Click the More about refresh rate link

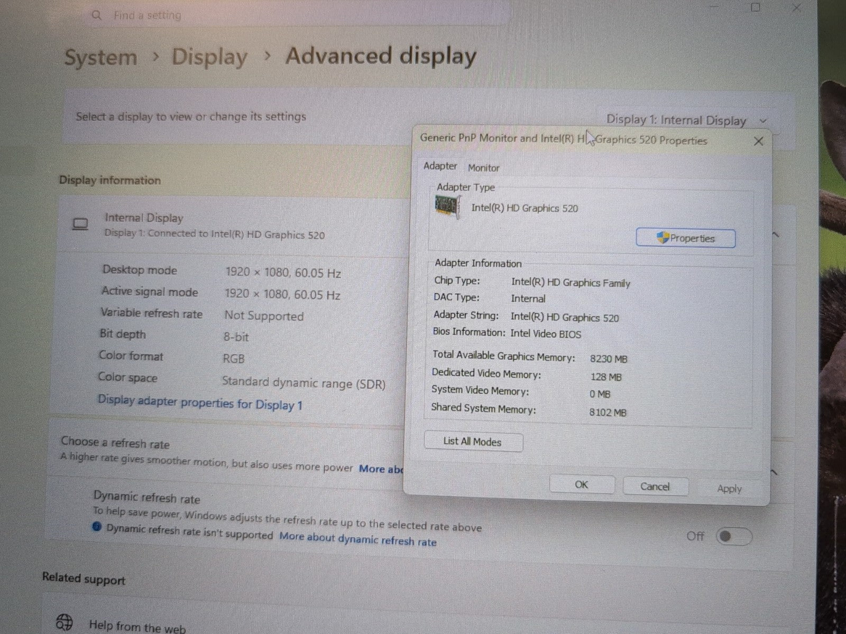[381, 469]
